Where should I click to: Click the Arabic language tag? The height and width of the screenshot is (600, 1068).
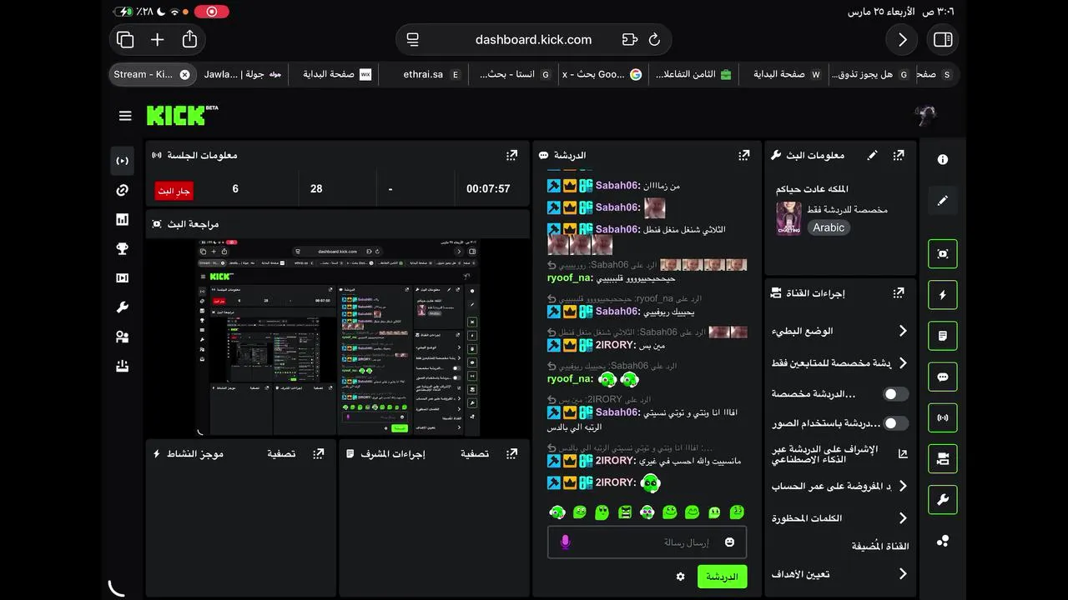click(829, 227)
